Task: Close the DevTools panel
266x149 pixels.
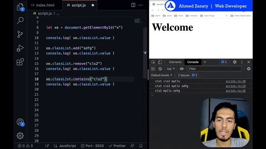Action: tap(249, 62)
